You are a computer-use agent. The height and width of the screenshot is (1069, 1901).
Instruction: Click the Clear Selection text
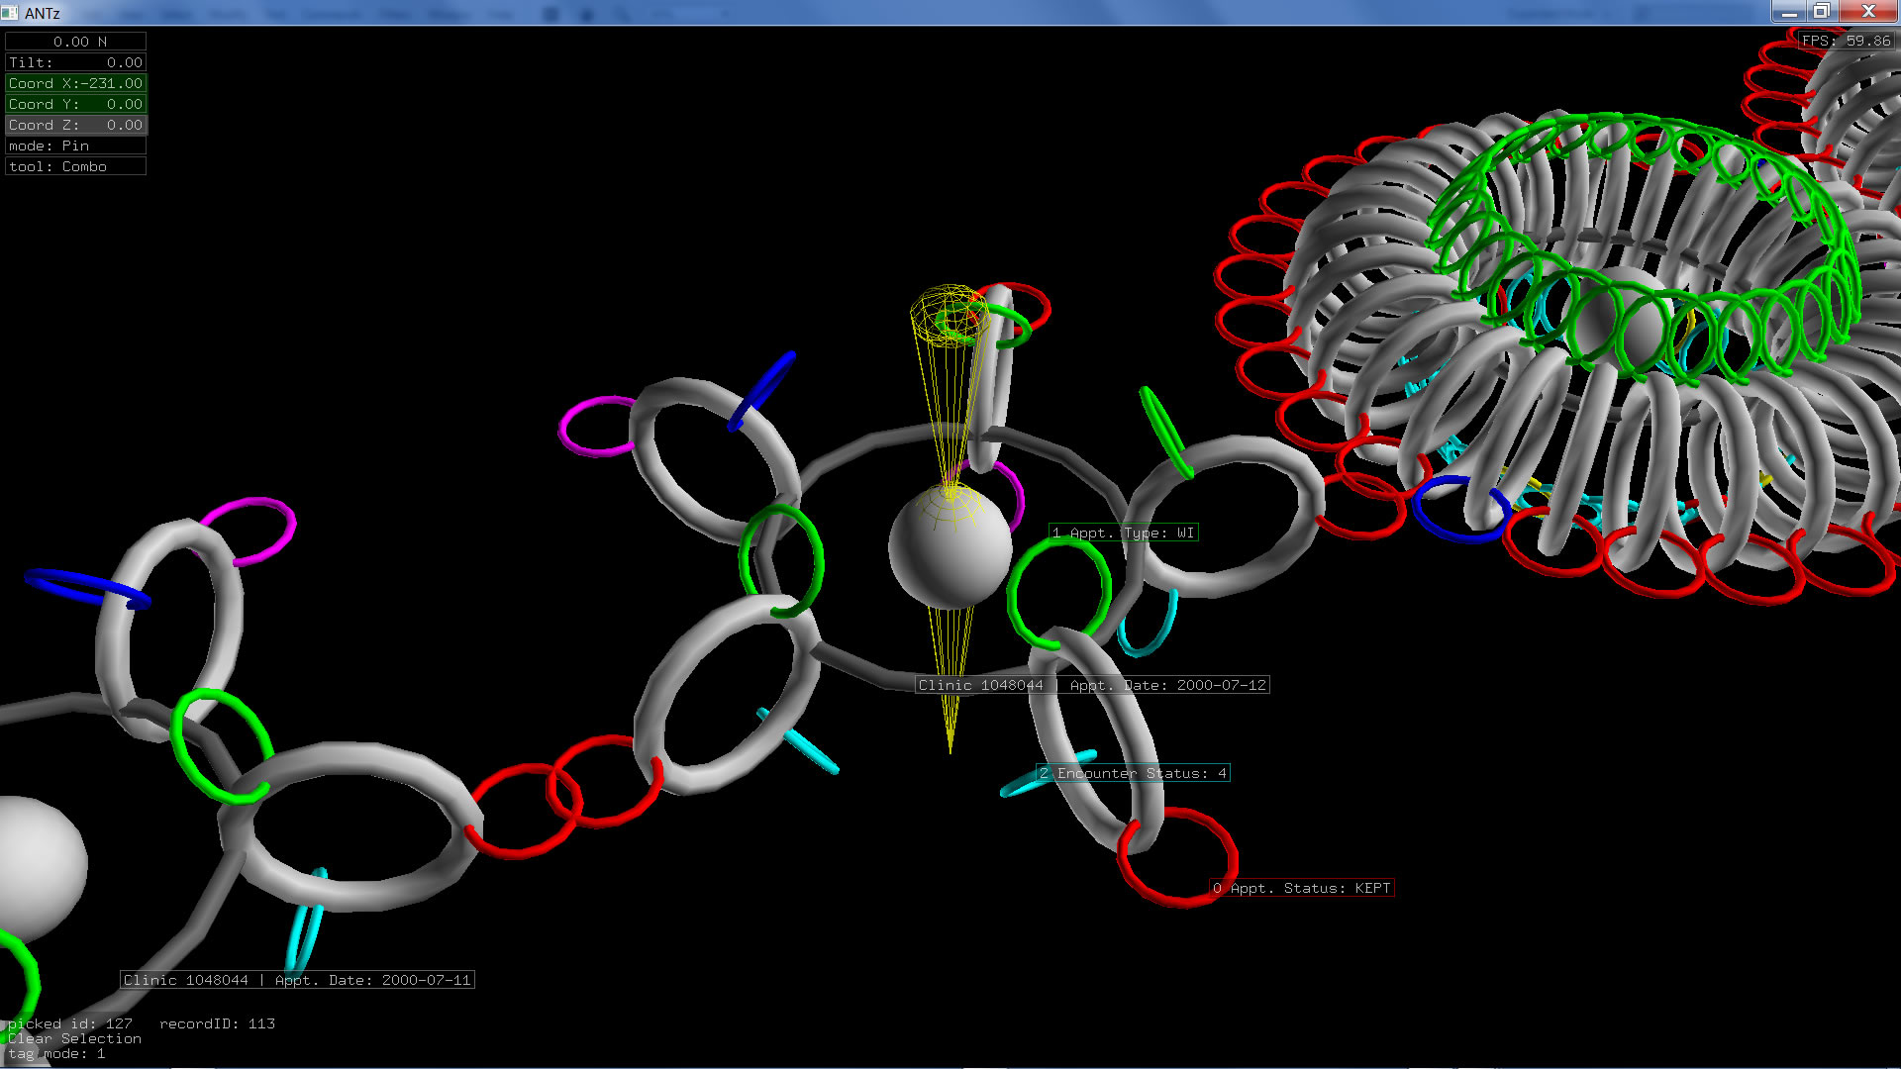[x=74, y=1038]
